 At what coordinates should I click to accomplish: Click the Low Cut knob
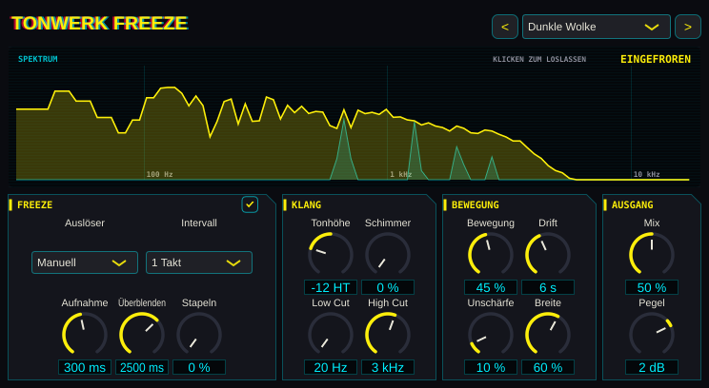tap(331, 335)
